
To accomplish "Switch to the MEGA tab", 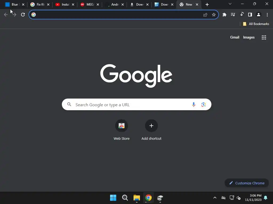I will [x=87, y=5].
